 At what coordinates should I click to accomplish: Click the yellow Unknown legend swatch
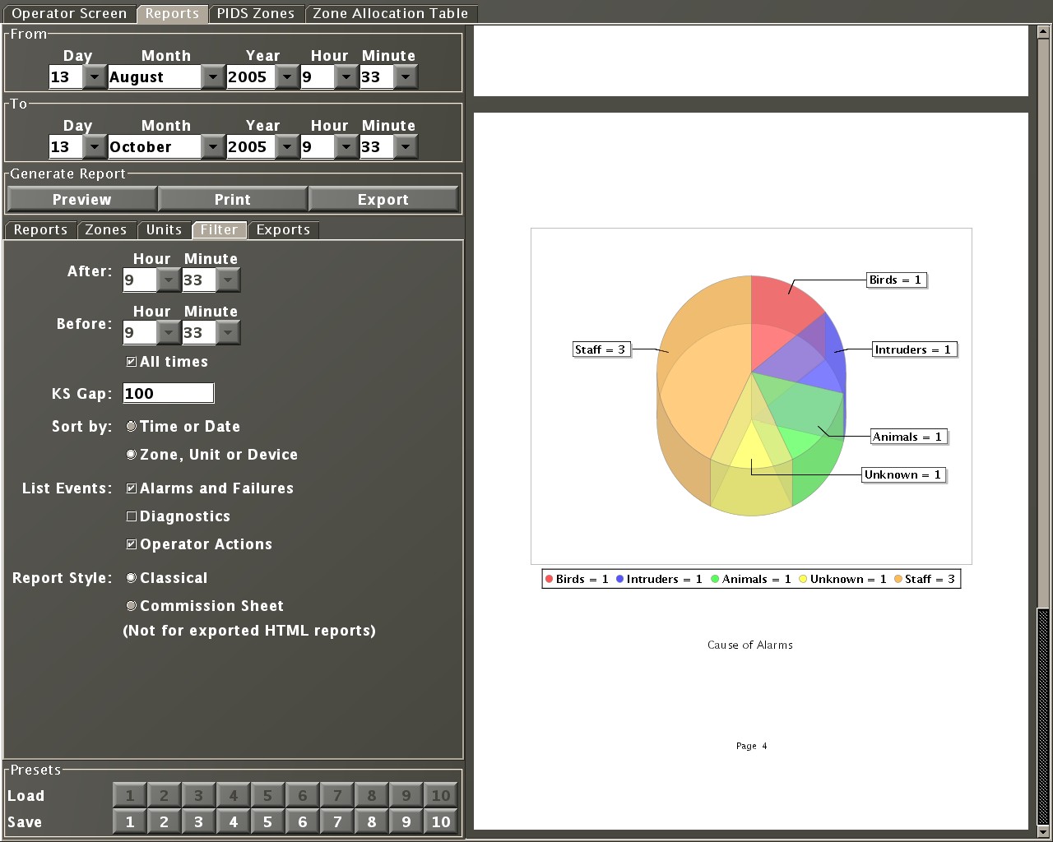coord(803,579)
